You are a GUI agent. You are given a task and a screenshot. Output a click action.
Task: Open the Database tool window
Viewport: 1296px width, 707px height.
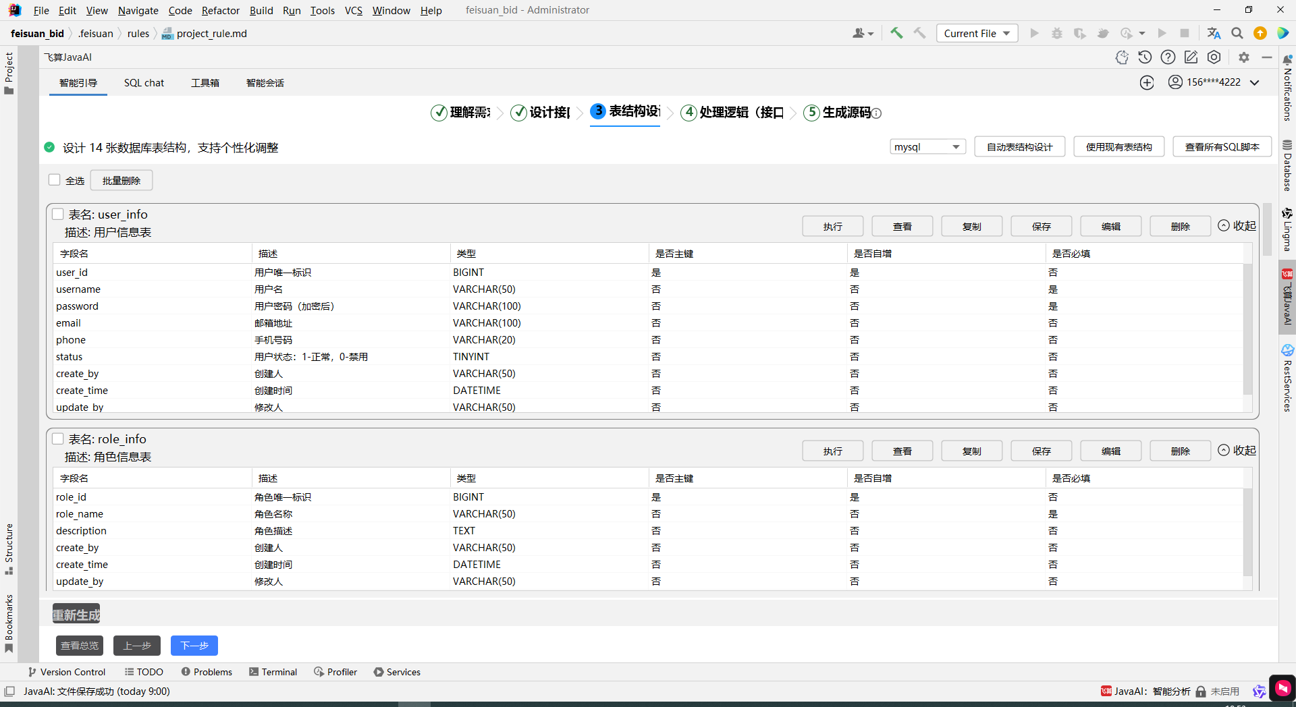tap(1287, 165)
